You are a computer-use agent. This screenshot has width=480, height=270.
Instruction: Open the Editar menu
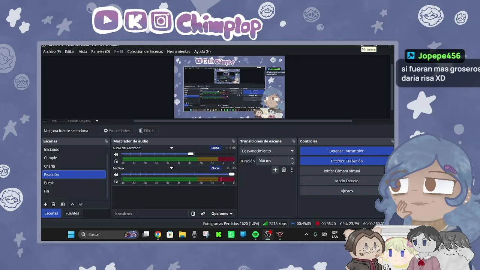70,51
